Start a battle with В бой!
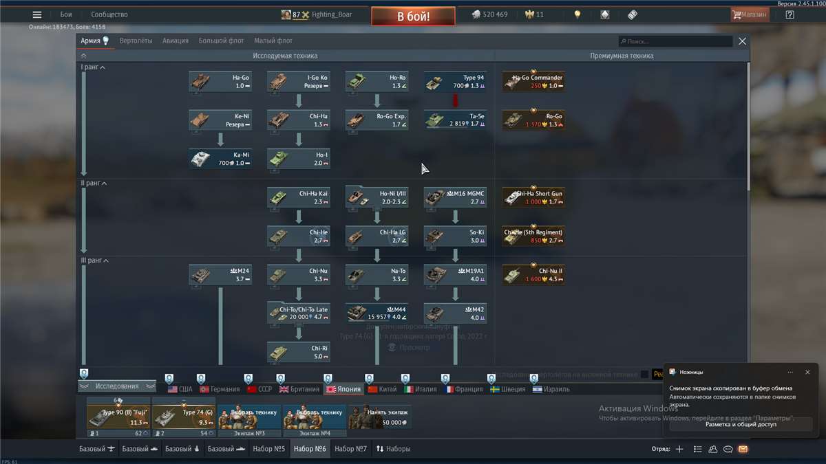The height and width of the screenshot is (464, 826). point(413,16)
